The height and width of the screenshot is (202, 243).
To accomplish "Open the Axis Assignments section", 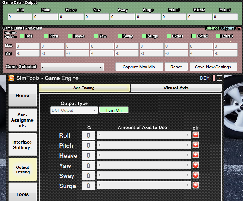I will 23,120.
